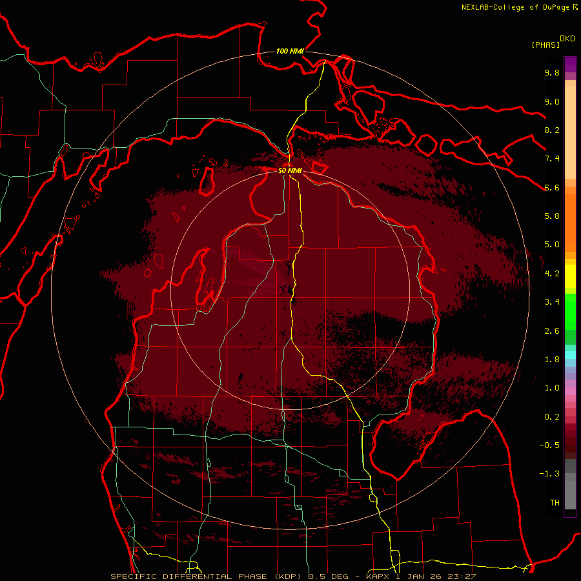Pick the large peach band of color scale
Image resolution: width=581 pixels, height=581 pixels.
point(570,133)
